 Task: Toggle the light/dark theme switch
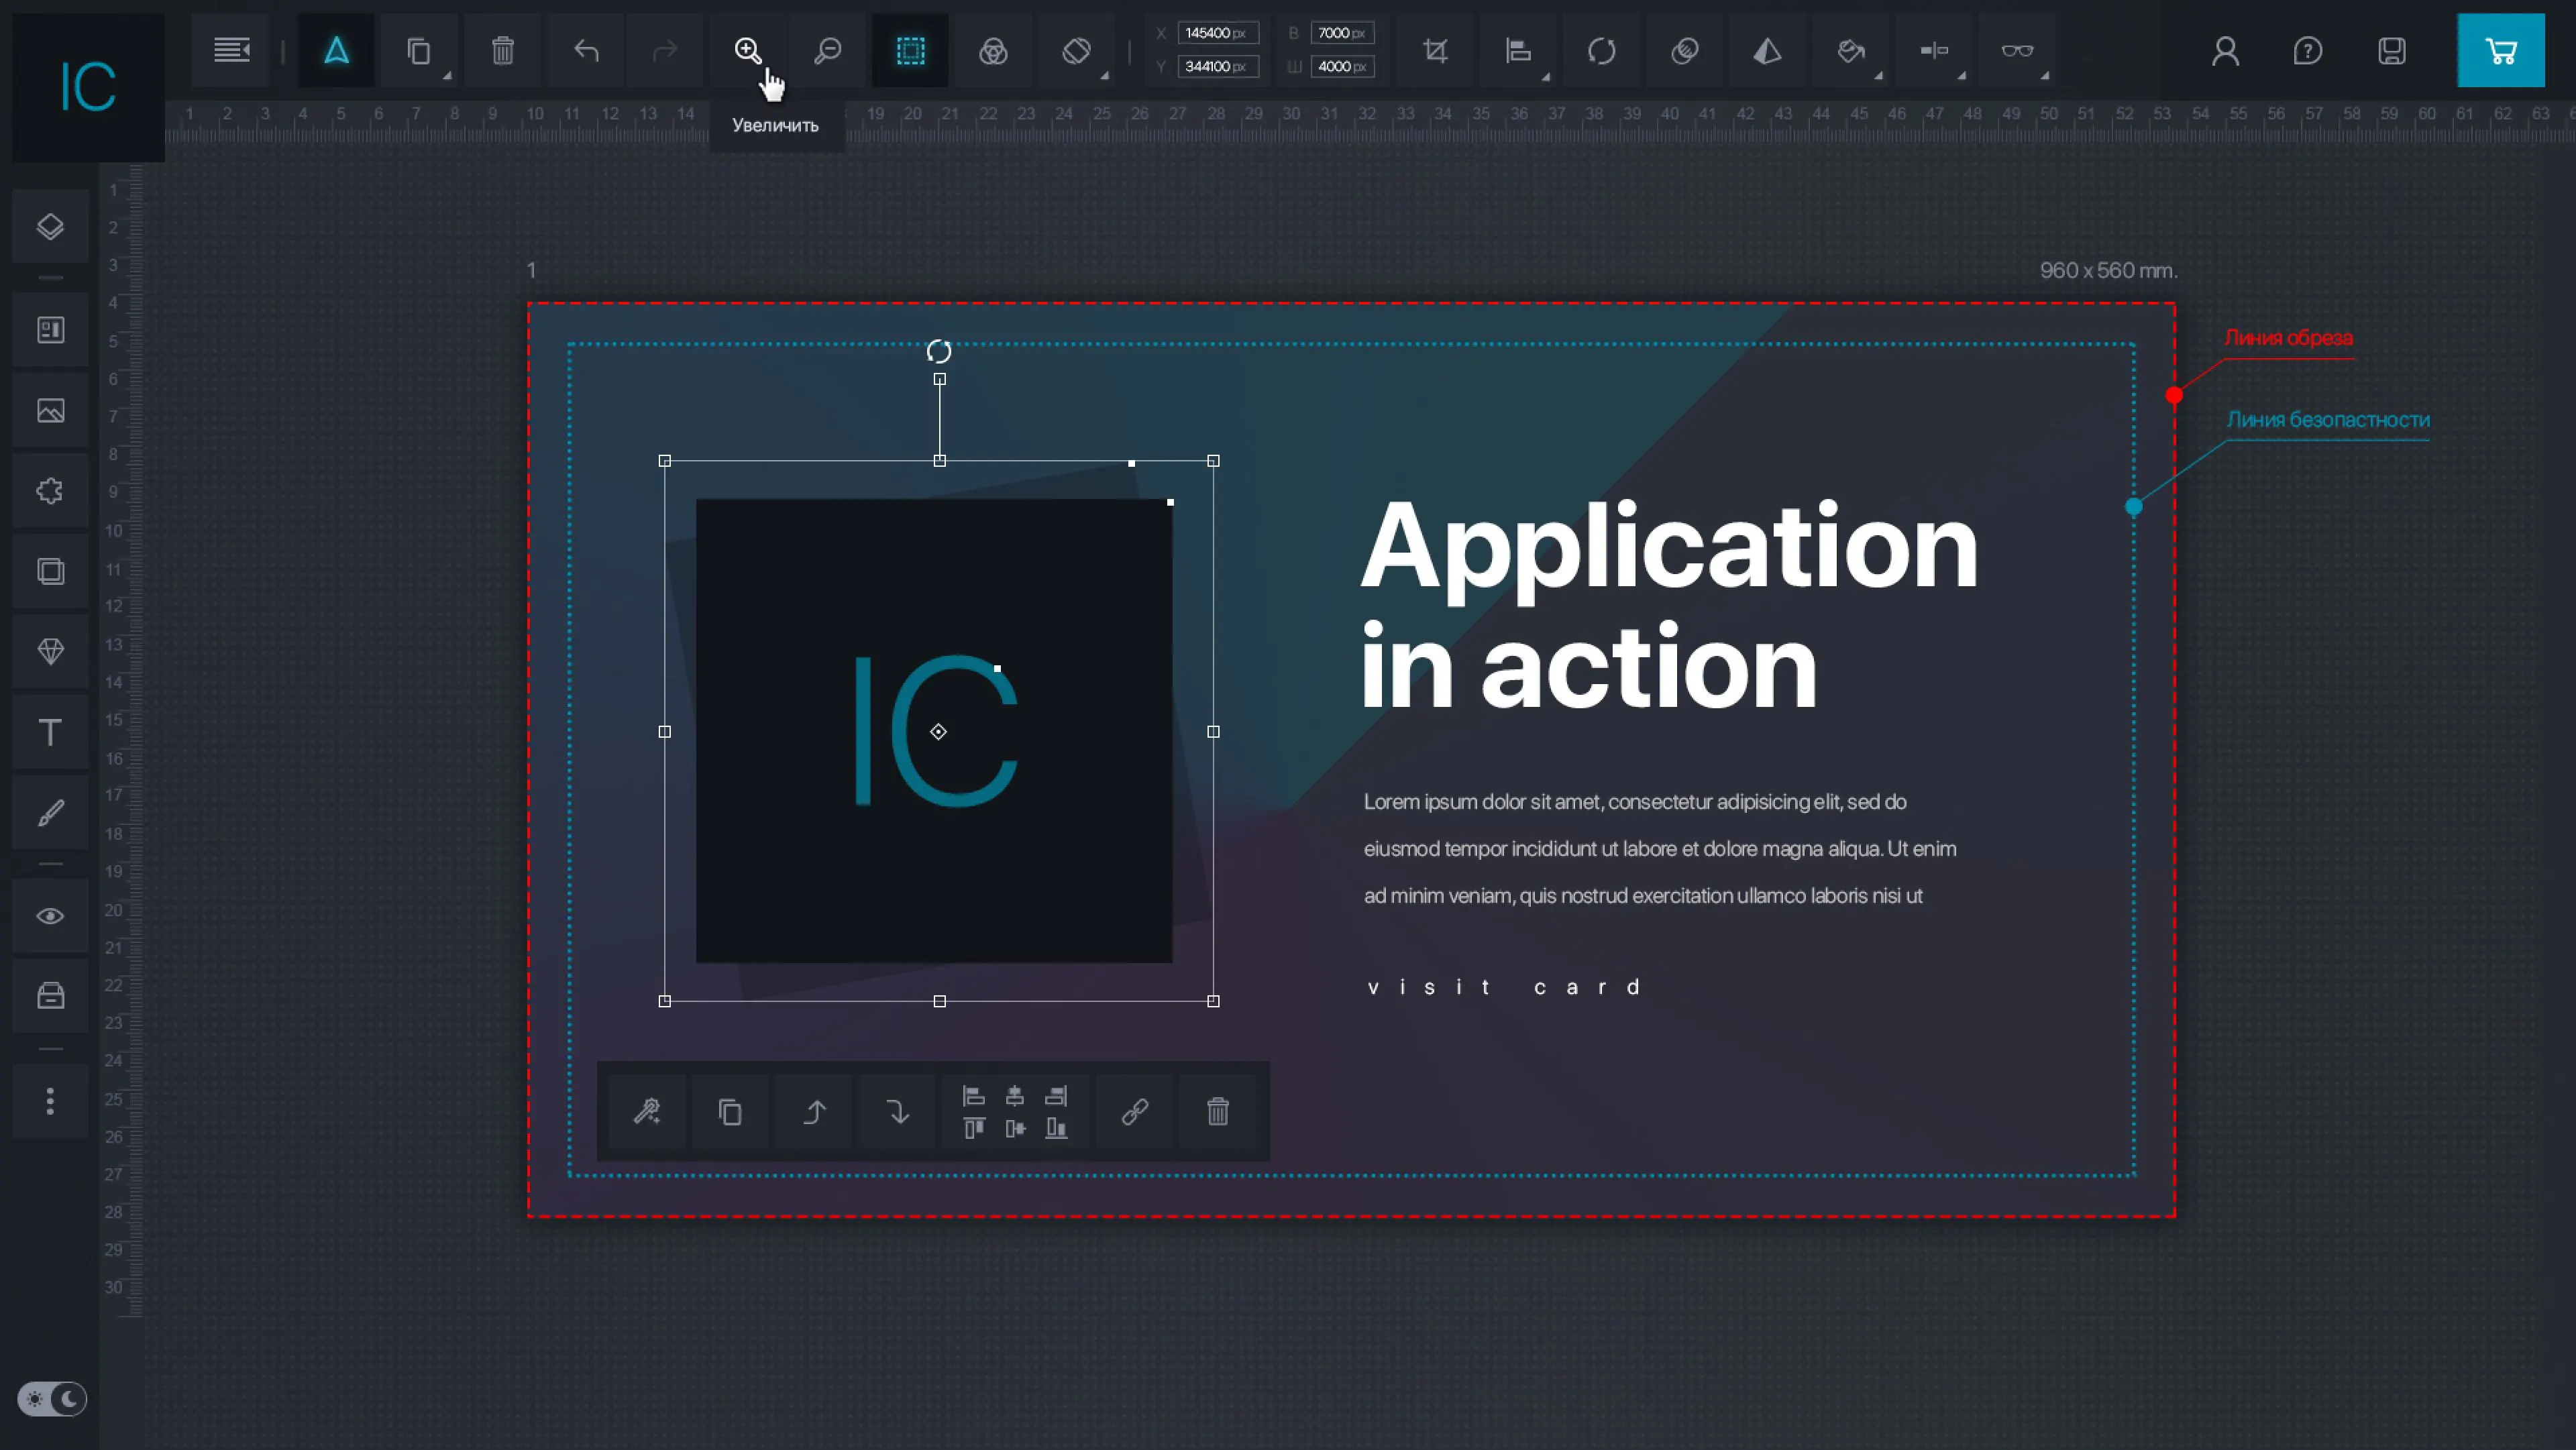pos(52,1399)
